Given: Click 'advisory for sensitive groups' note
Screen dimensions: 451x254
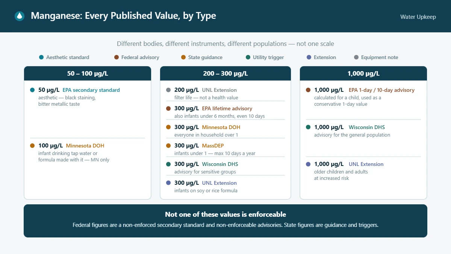Looking at the screenshot, I should point(205,172).
